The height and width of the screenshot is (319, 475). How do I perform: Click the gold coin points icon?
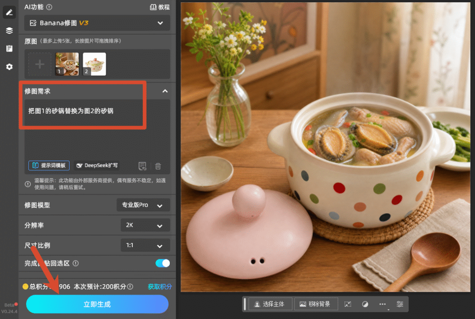click(26, 287)
